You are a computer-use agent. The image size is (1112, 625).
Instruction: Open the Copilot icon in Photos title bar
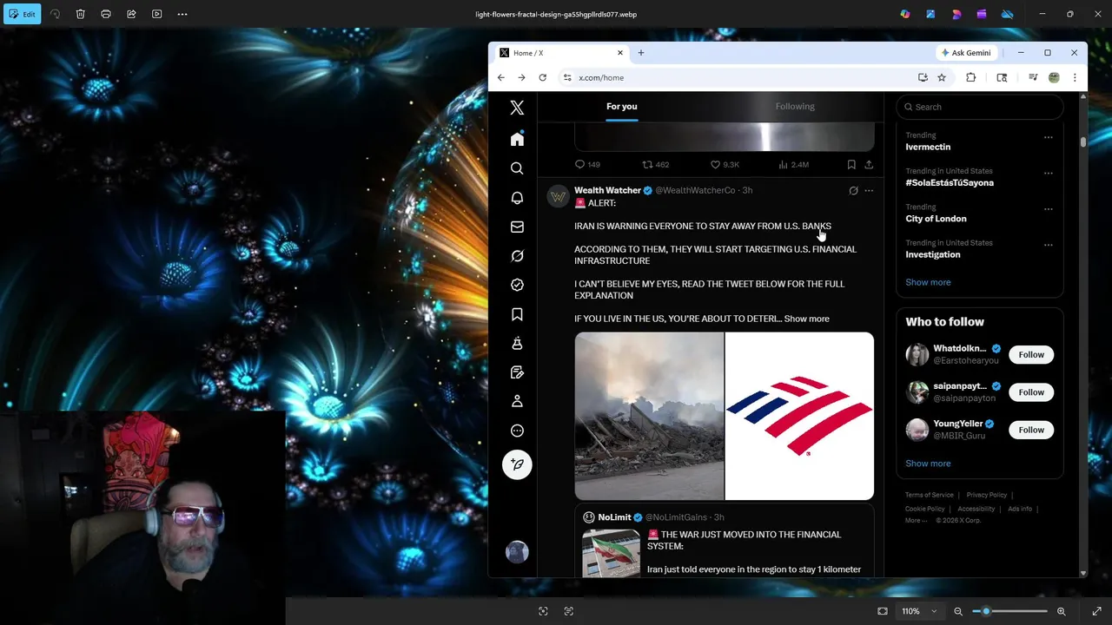[x=905, y=14]
